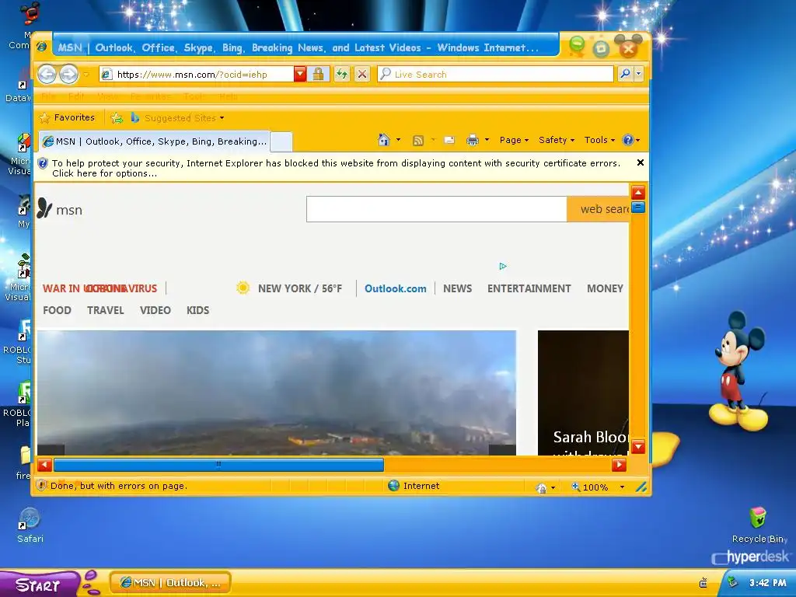The width and height of the screenshot is (796, 597).
Task: Open the VIDEO section link
Action: tap(155, 310)
